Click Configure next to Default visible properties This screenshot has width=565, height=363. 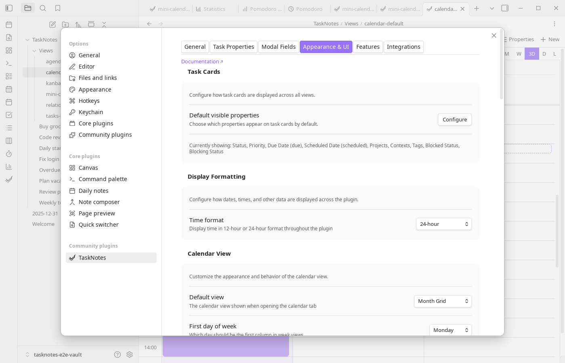pos(454,119)
